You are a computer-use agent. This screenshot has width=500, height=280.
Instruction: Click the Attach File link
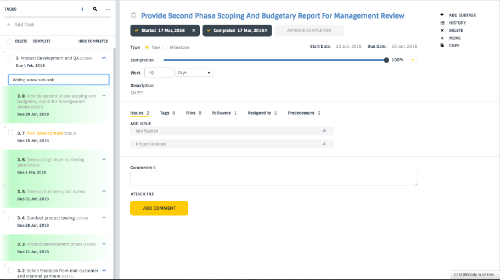142,194
